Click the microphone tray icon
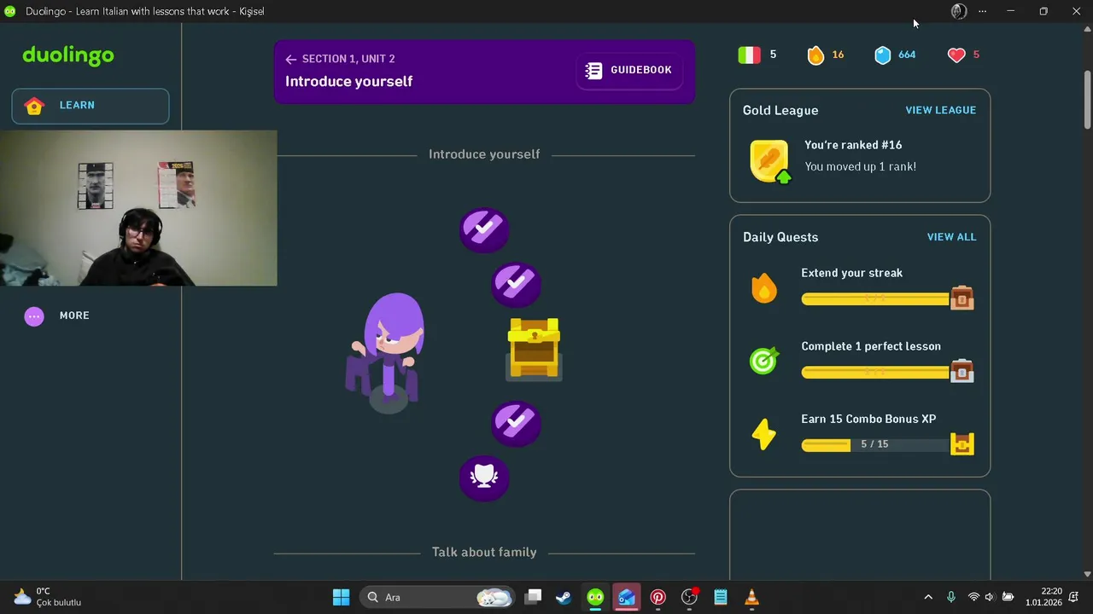This screenshot has height=614, width=1093. [951, 597]
